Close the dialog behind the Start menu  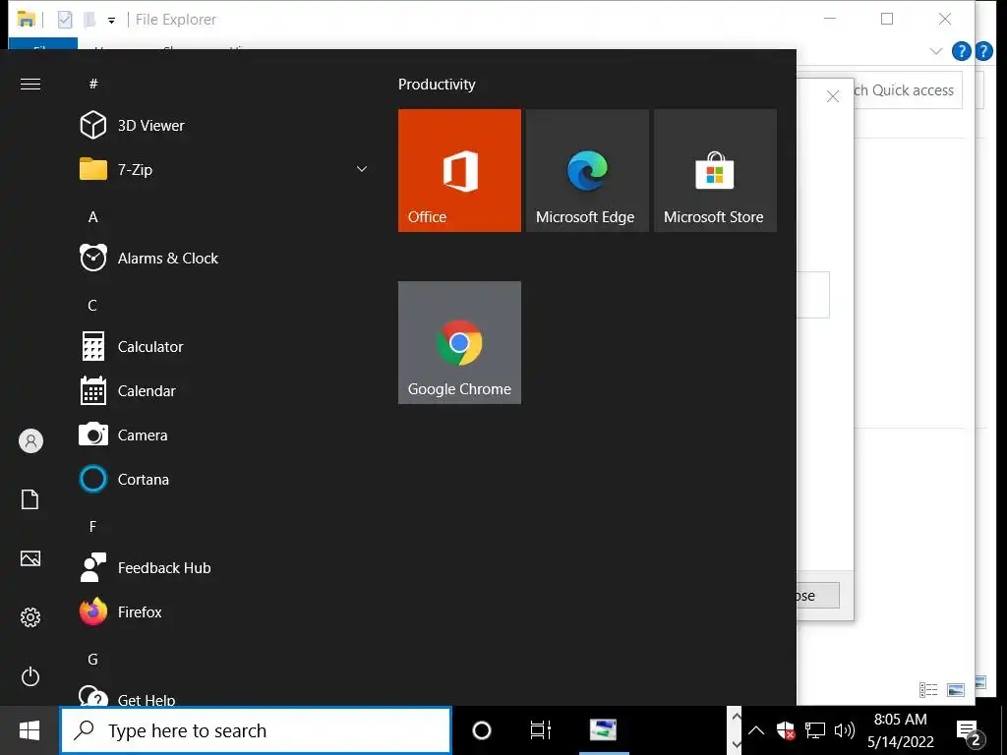tap(833, 96)
